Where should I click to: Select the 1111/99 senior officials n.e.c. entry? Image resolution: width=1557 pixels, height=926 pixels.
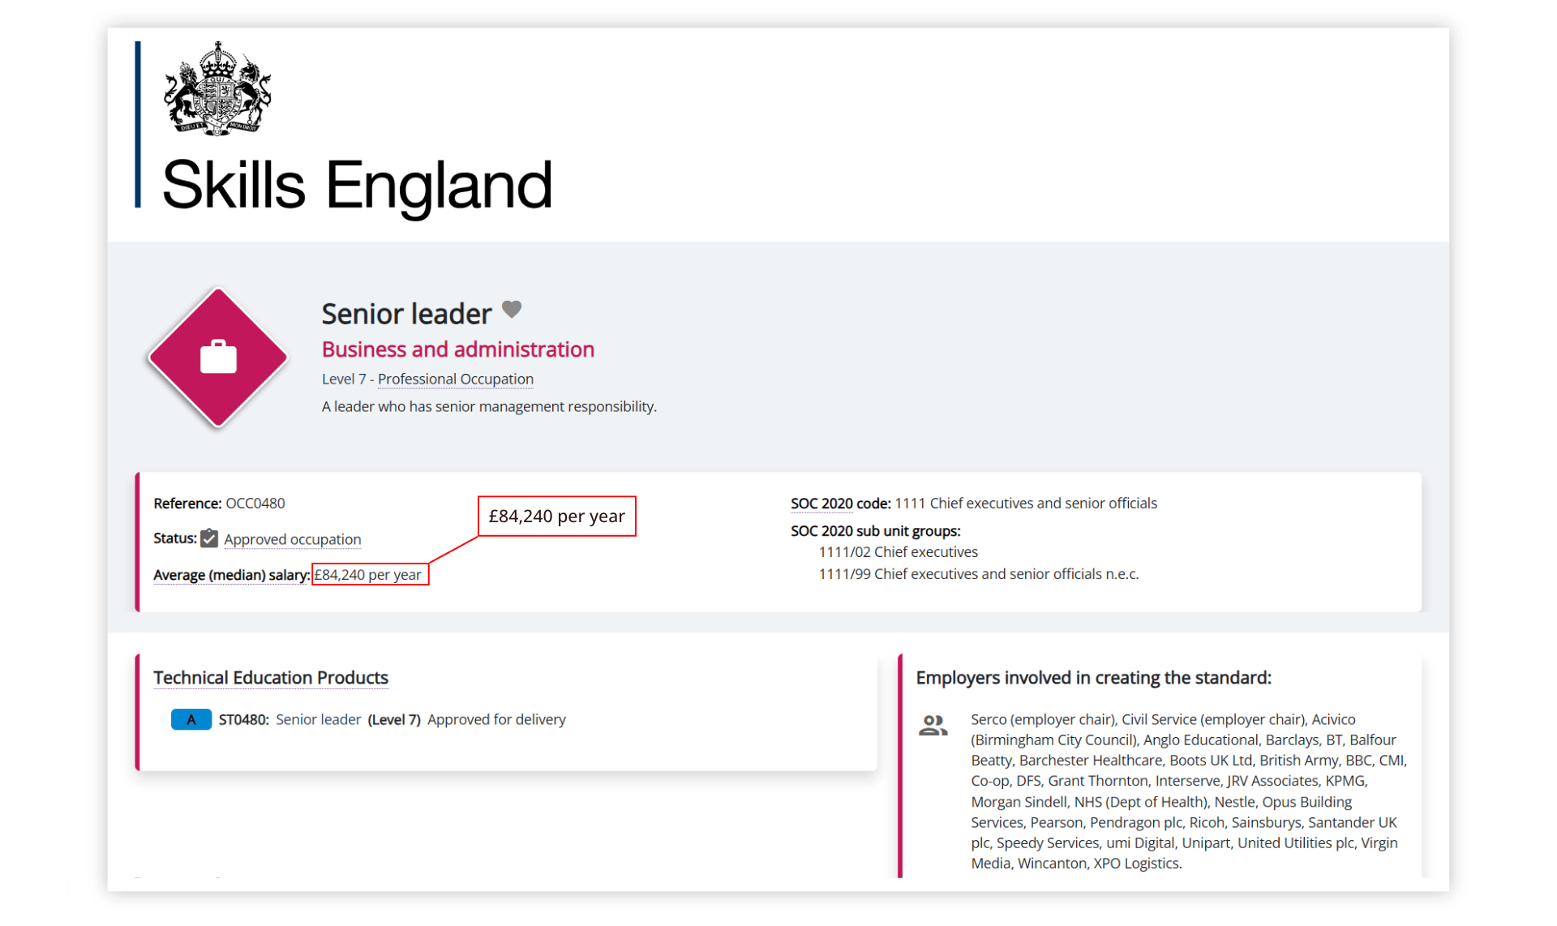click(978, 574)
